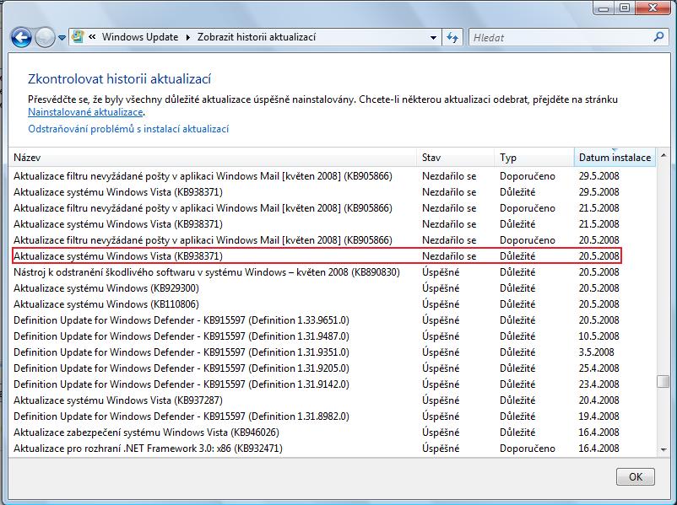Expand the breadcrumb arrow after Windows Update
Screen dimensions: 677x505
[x=188, y=38]
